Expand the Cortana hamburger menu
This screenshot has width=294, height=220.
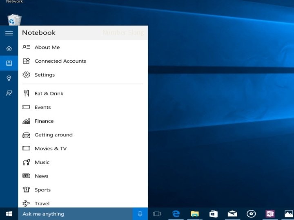pyautogui.click(x=9, y=33)
